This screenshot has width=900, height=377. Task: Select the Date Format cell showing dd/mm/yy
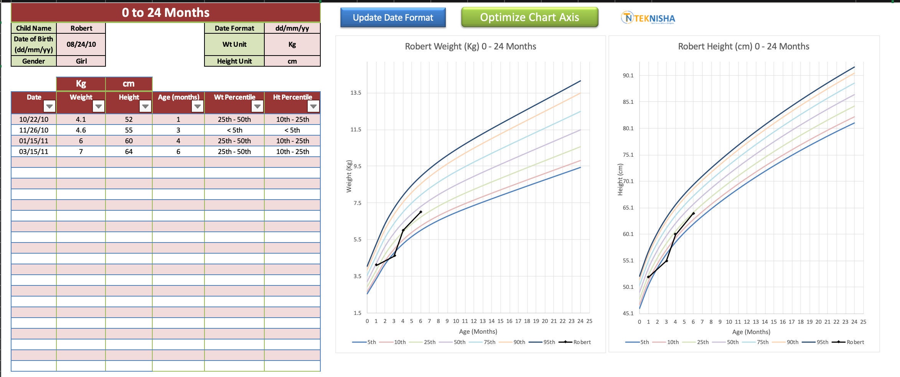[x=293, y=28]
